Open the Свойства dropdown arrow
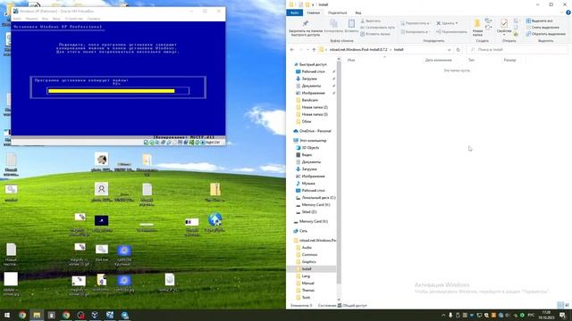The width and height of the screenshot is (572, 321). (x=504, y=35)
